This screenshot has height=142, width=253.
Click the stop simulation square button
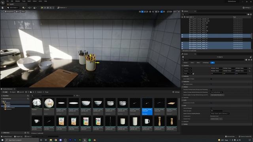[x=48, y=8]
